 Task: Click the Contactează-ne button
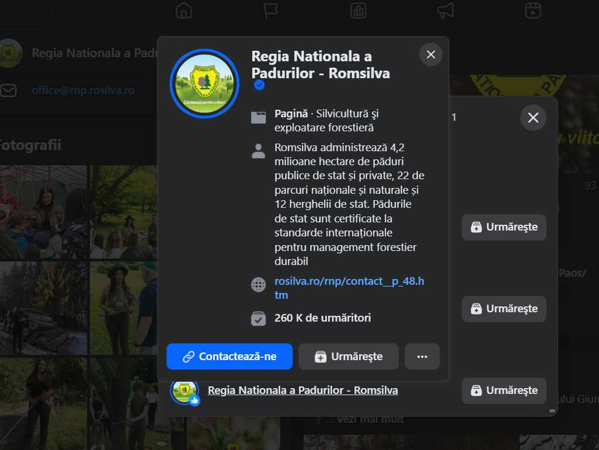click(x=229, y=356)
